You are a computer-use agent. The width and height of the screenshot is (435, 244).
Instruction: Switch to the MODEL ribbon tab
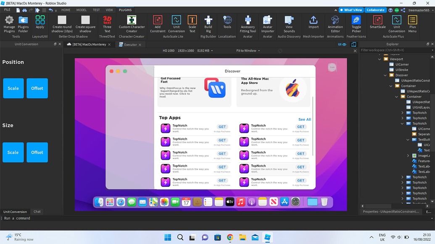click(81, 10)
